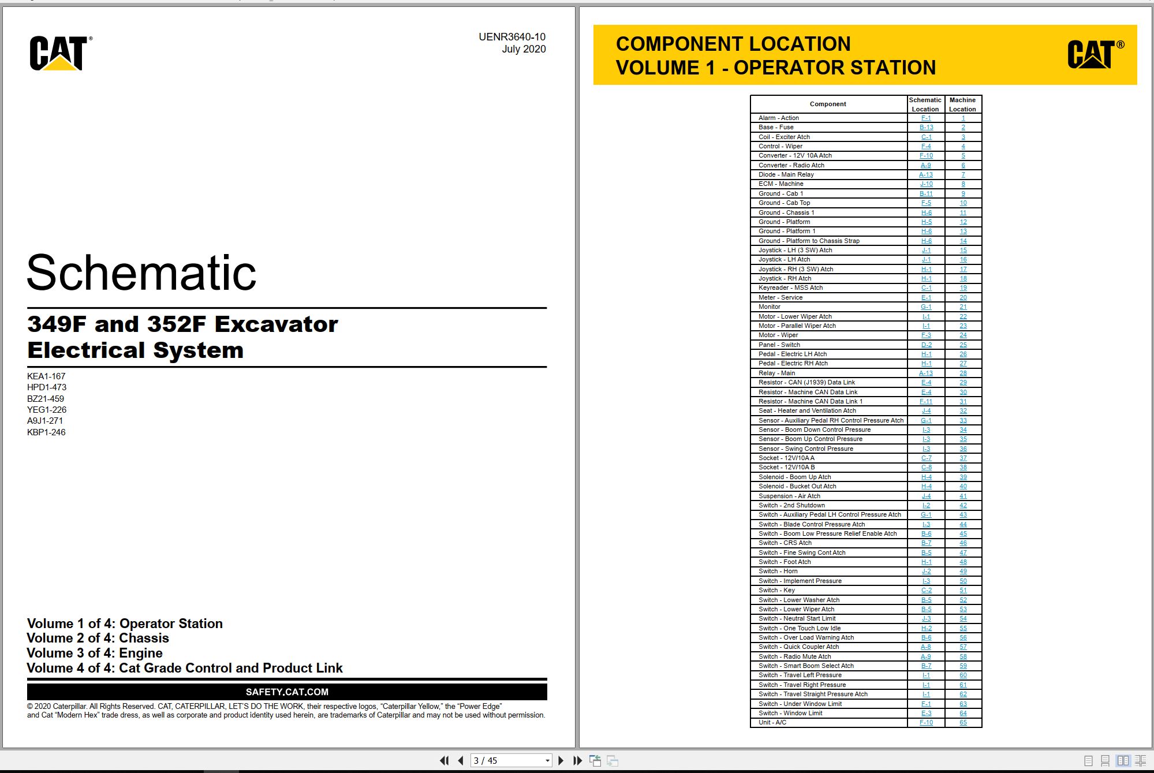Viewport: 1154px width, 773px height.
Task: Click B-7 link for Switch - CRS Atch
Action: pyautogui.click(x=926, y=543)
